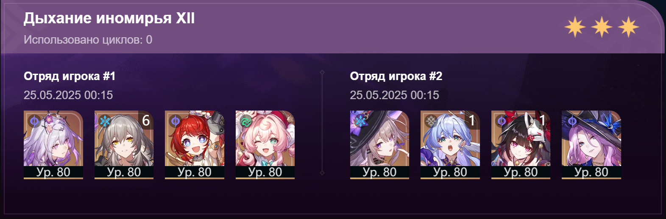This screenshot has height=219, width=666.
Task: Click the Physical element icon on the blue-haired character
Action: tap(431, 122)
